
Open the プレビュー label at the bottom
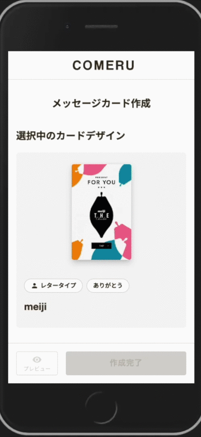[x=37, y=369]
